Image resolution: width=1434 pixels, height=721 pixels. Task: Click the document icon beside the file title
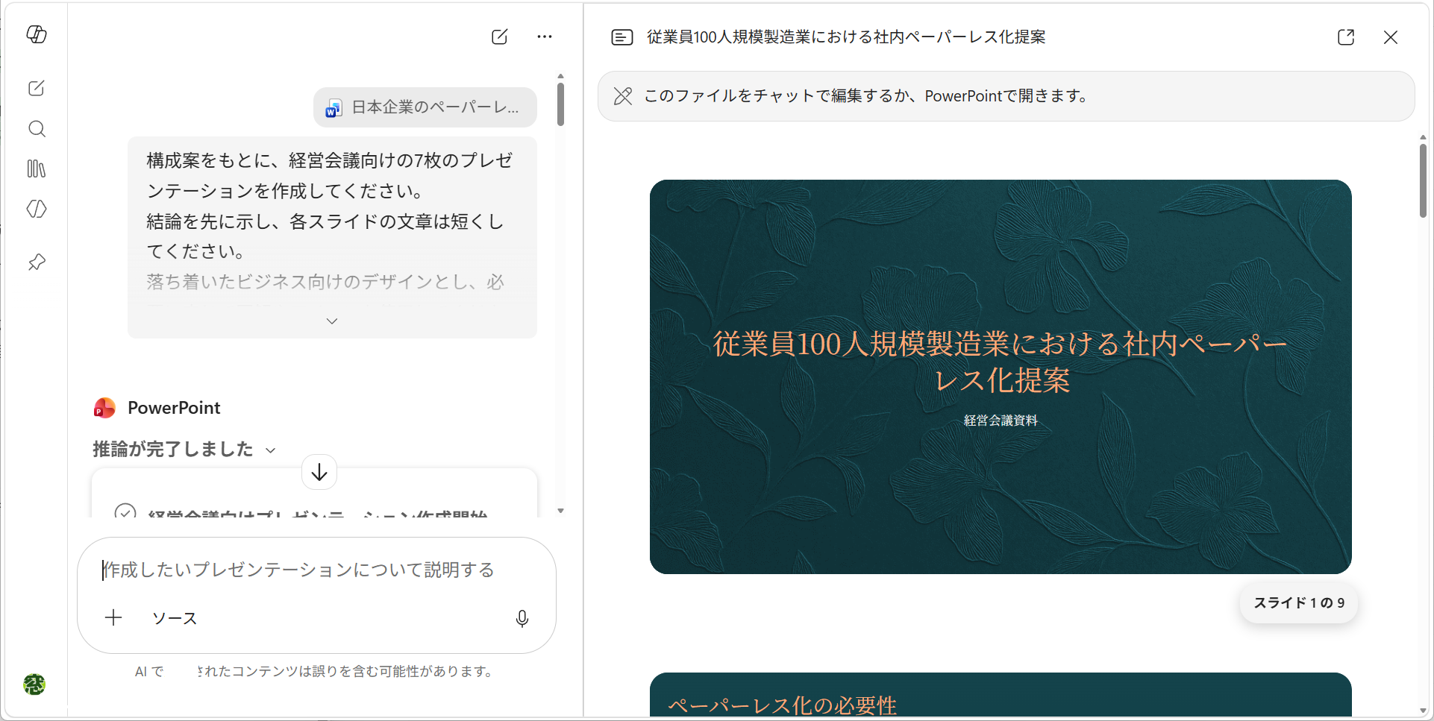(622, 37)
